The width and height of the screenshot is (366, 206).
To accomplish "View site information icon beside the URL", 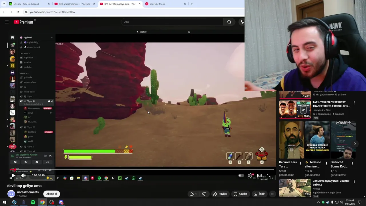I will point(26,12).
